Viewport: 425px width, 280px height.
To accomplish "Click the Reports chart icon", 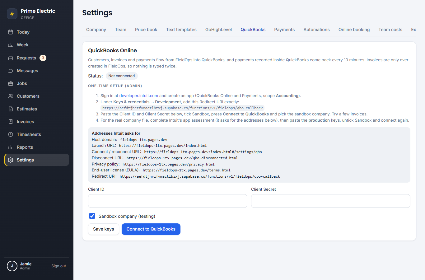I will point(11,147).
